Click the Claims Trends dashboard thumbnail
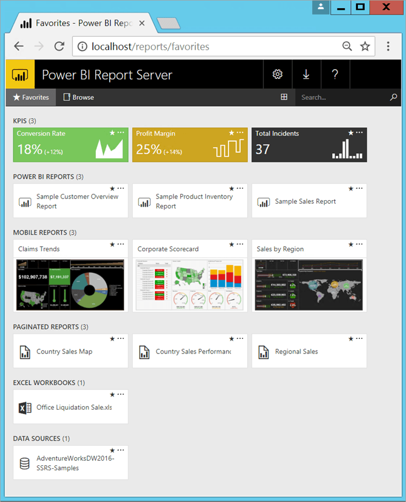Image resolution: width=406 pixels, height=502 pixels. (x=70, y=284)
